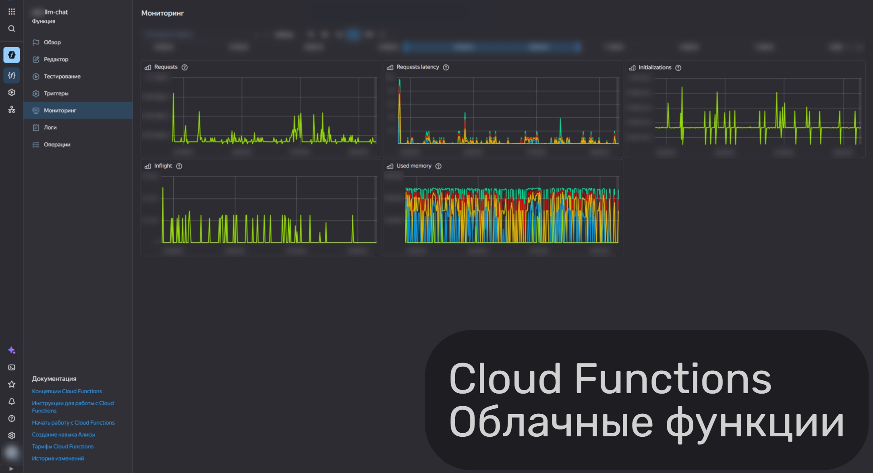Image resolution: width=873 pixels, height=473 pixels.
Task: Click the Initializations help icon
Action: pos(678,68)
